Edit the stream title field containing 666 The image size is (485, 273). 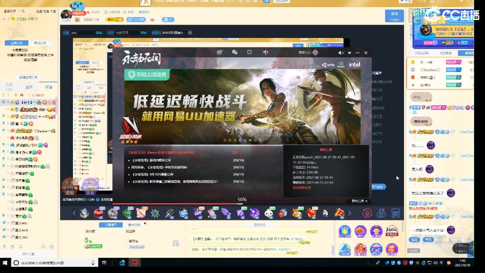82,33
